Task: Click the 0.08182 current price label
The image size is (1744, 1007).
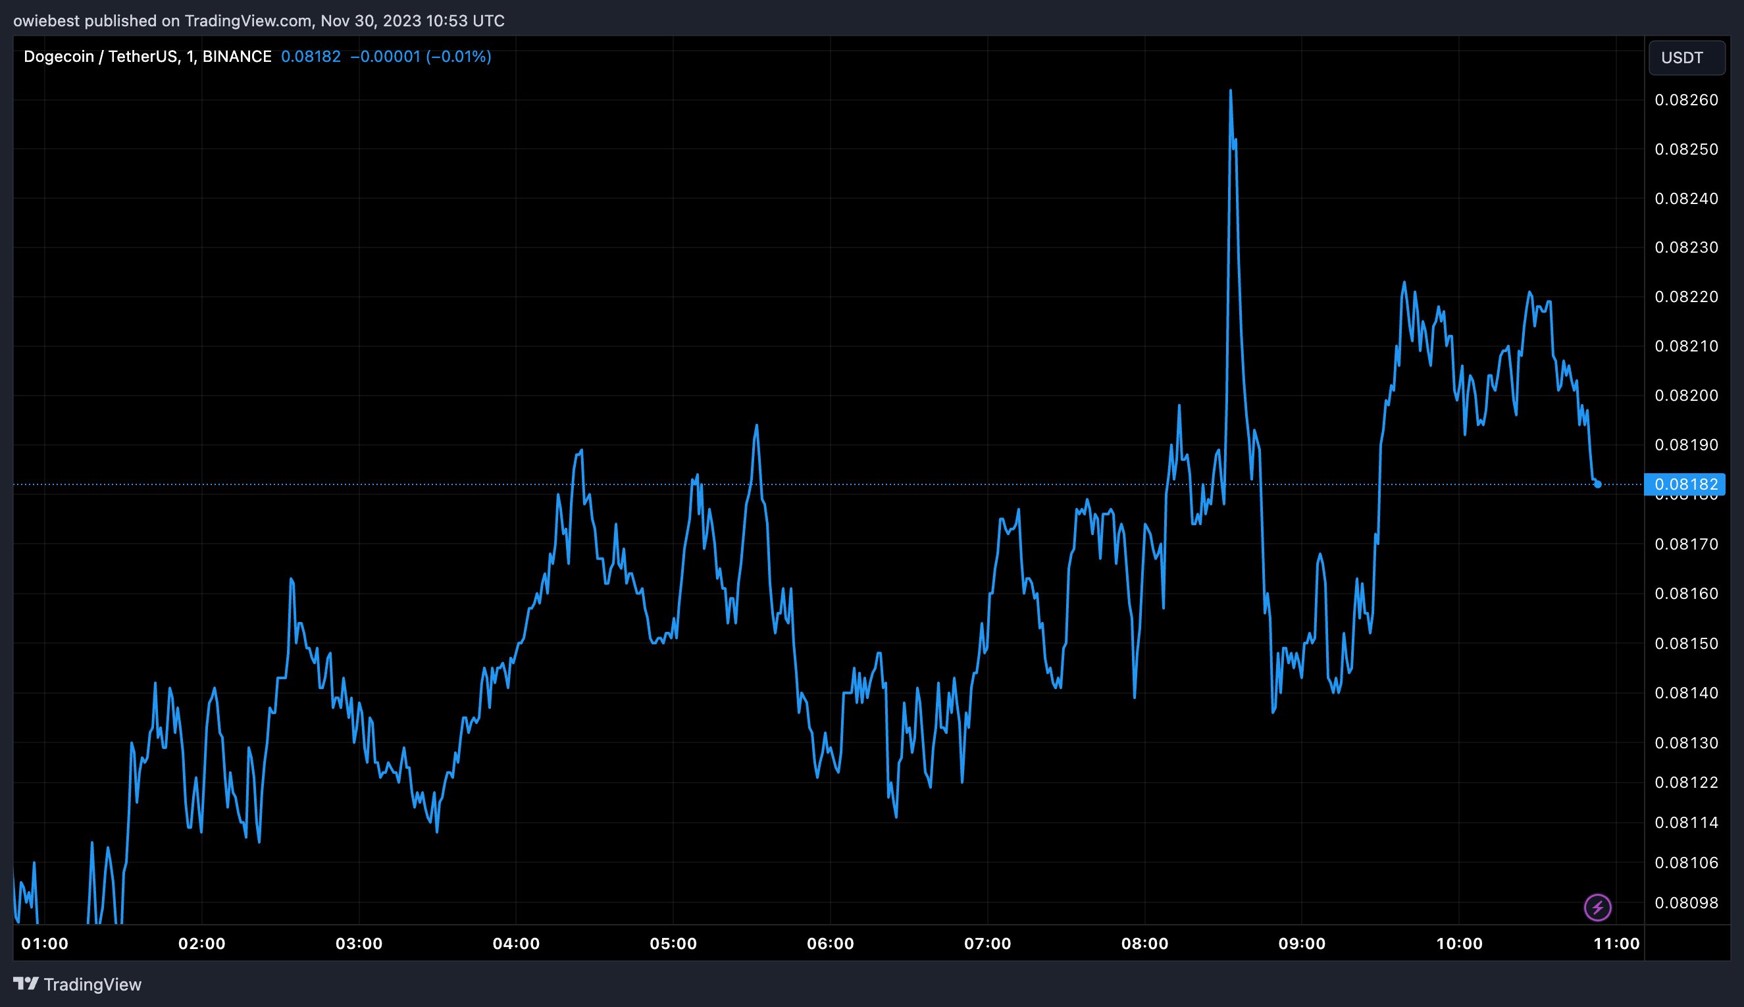Action: [x=1685, y=484]
